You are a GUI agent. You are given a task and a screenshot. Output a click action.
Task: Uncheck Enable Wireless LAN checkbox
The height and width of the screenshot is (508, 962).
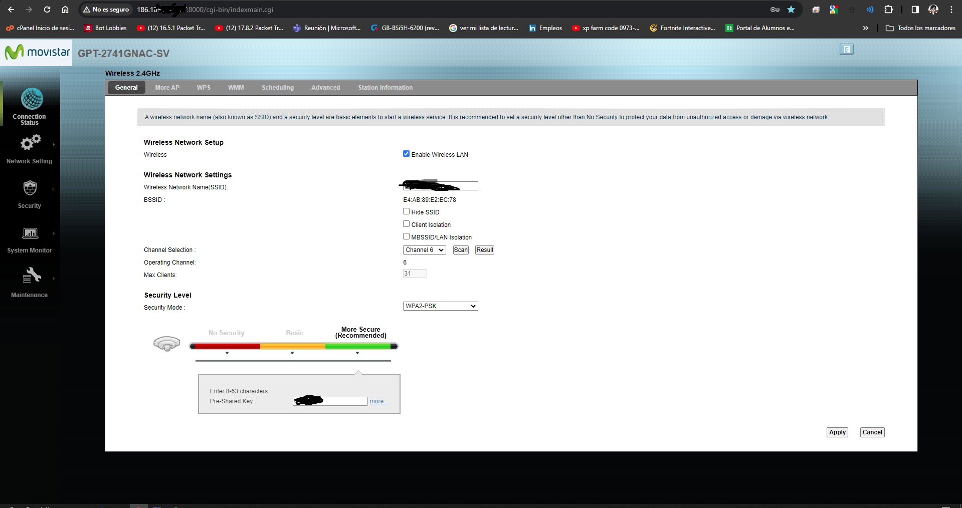[x=406, y=154]
